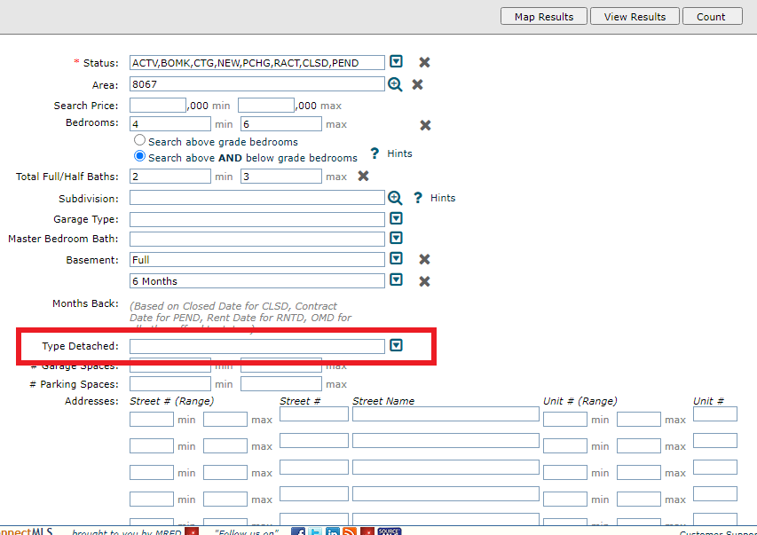
Task: Click the Subdivision text field
Action: pos(256,198)
